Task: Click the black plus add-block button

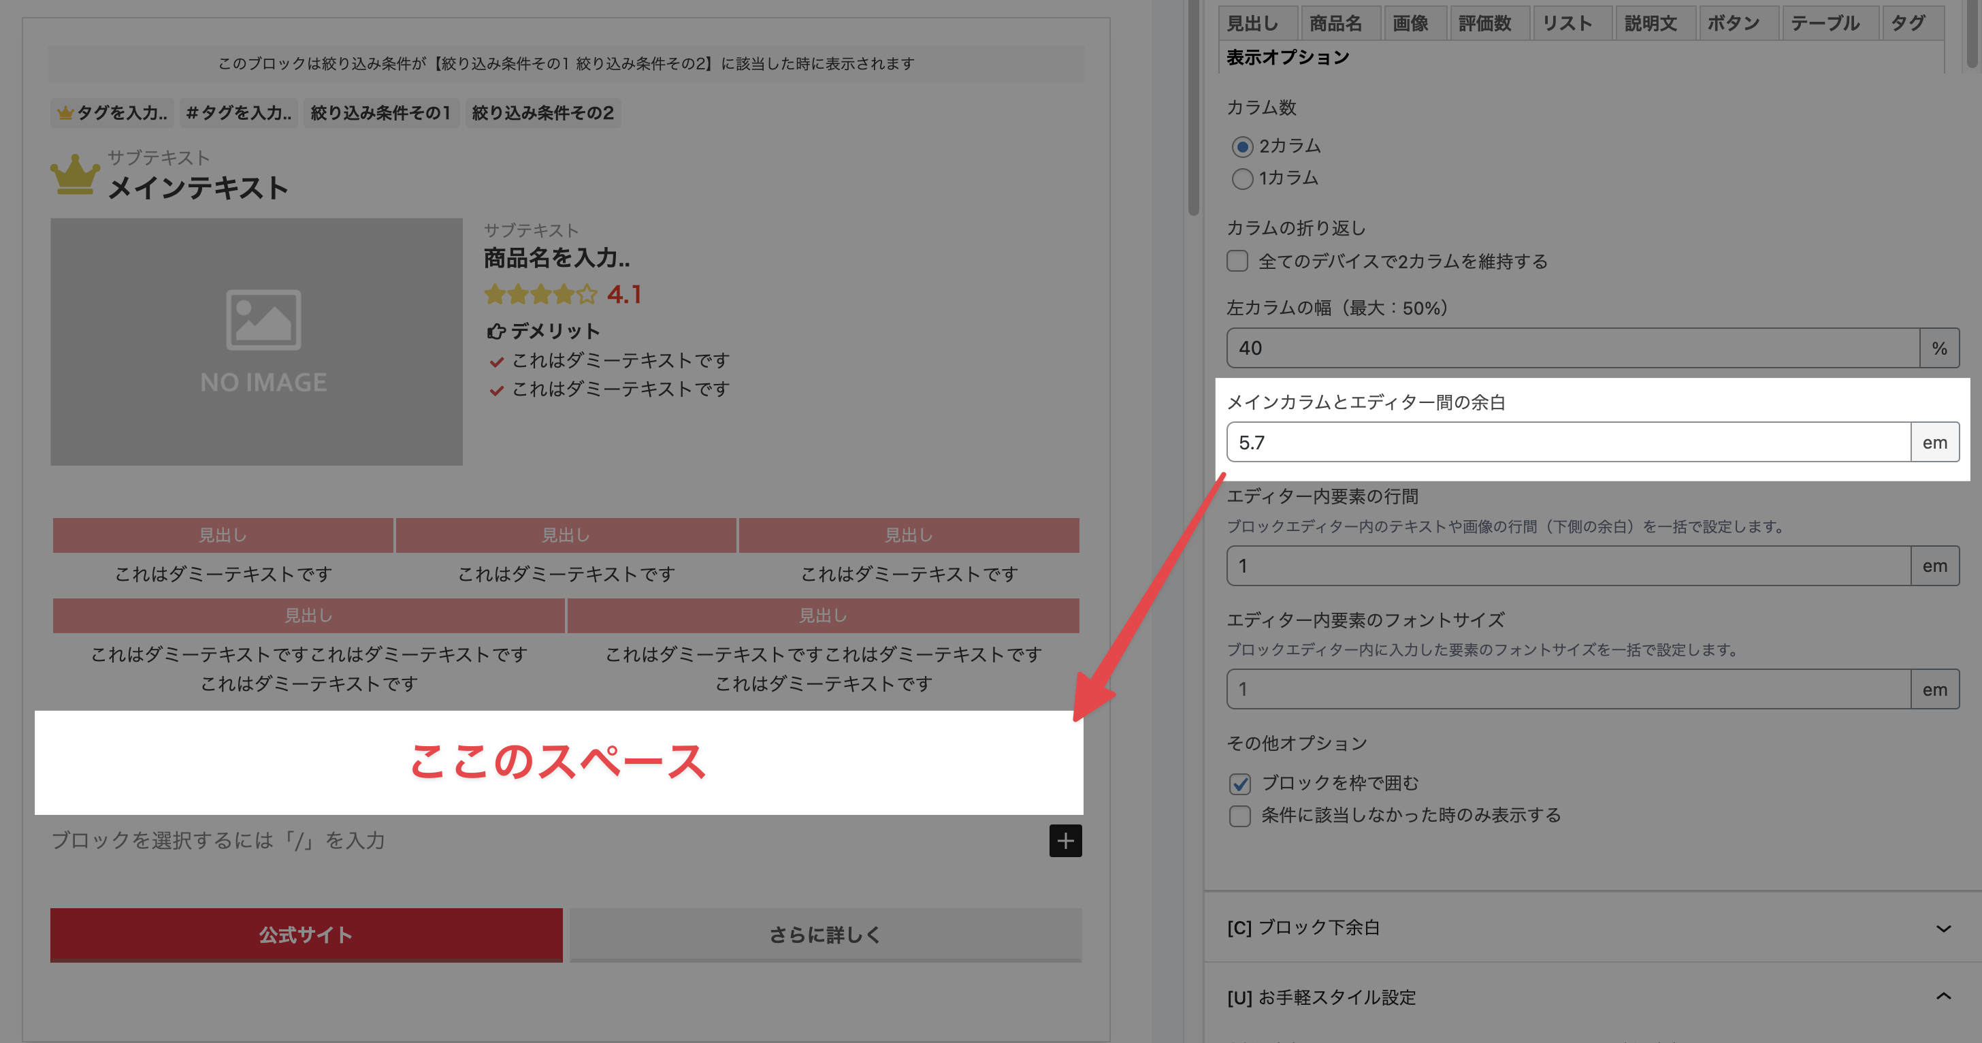Action: point(1065,841)
